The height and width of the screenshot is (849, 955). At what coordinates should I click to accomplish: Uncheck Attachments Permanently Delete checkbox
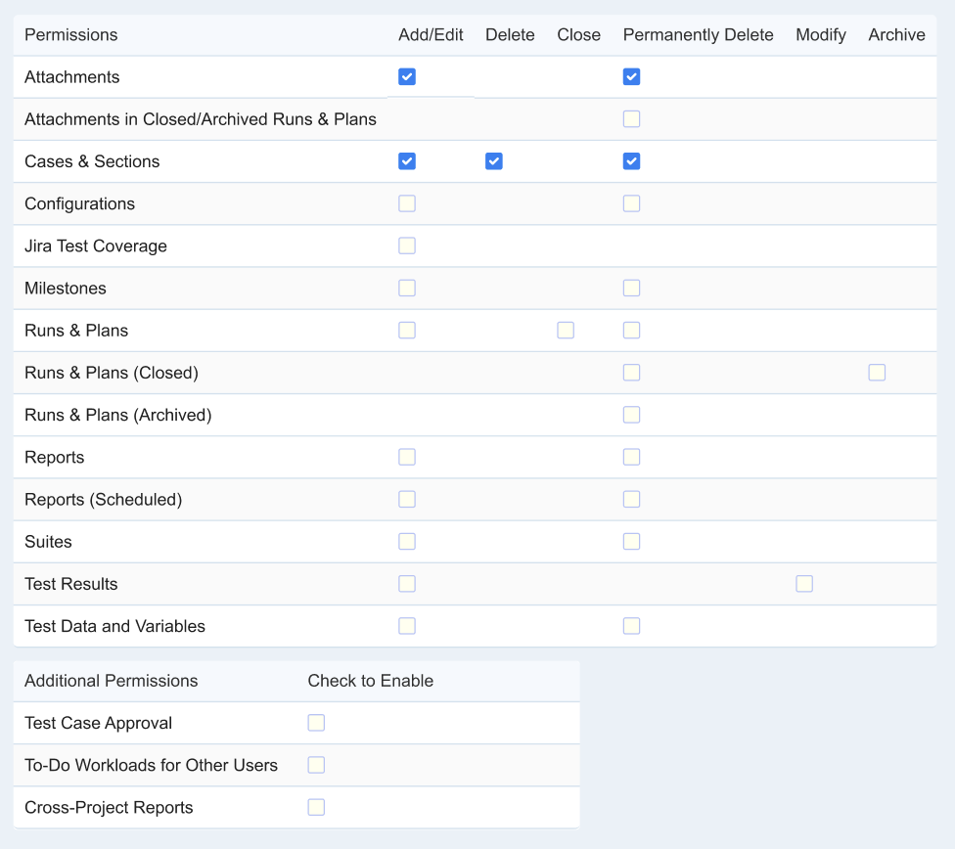[x=631, y=76]
